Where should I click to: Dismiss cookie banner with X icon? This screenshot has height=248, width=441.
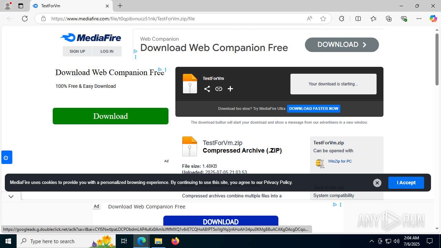pyautogui.click(x=377, y=183)
